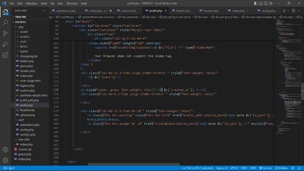Open Source Control view
The image size is (304, 171).
(x=5, y=33)
